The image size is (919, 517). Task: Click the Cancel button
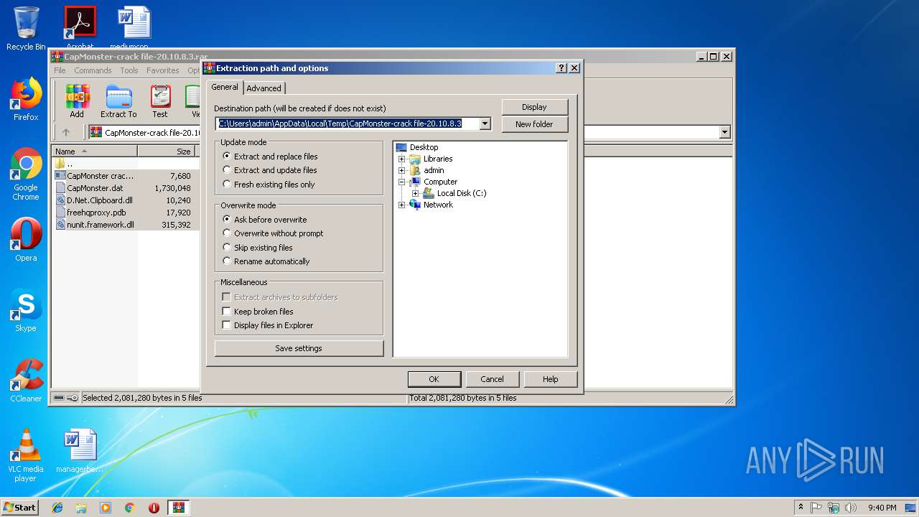(x=492, y=379)
